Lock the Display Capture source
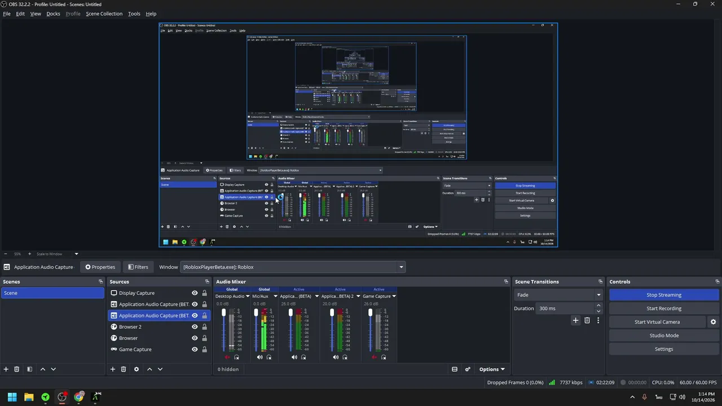Viewport: 722px width, 406px height. pos(204,293)
